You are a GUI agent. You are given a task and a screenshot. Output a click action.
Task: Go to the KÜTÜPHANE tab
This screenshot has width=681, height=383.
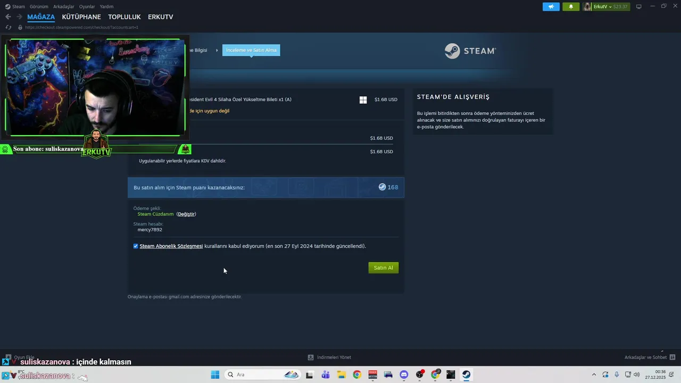coord(81,17)
